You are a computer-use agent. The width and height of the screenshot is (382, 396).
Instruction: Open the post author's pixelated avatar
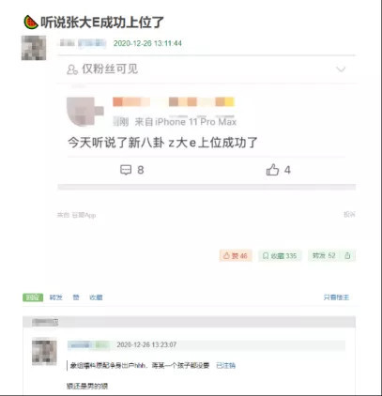click(34, 48)
